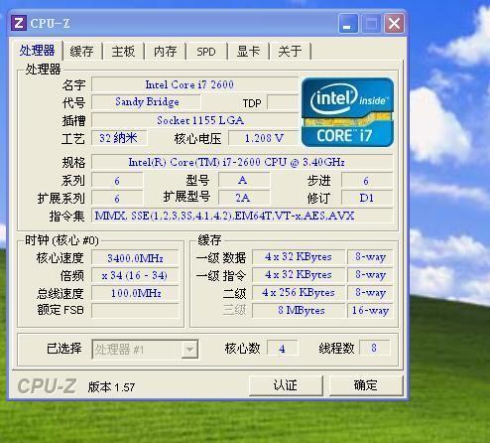Click the 扩展系列 value 6
The width and height of the screenshot is (490, 443).
pos(117,198)
